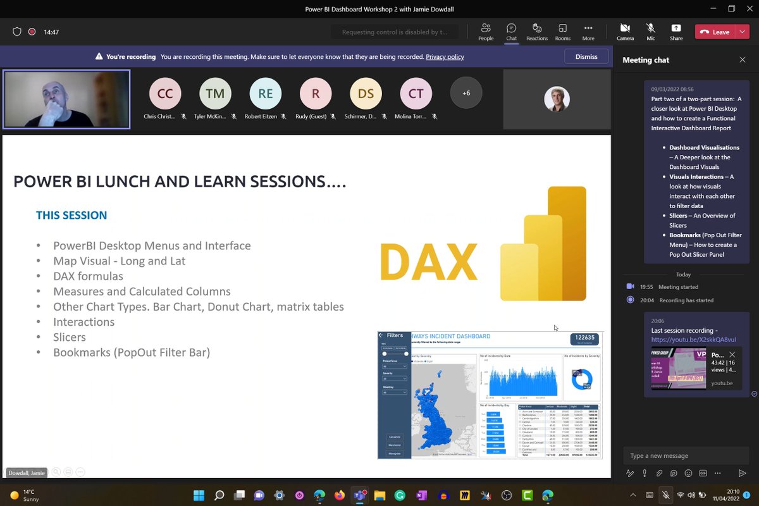
Task: Switch to Microsoft Teams taskbar icon
Action: (x=359, y=495)
